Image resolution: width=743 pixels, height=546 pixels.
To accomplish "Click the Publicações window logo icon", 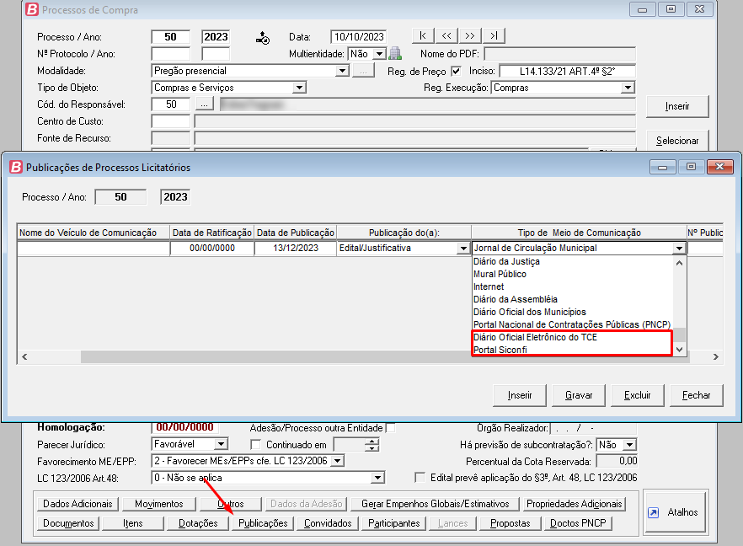I will point(16,167).
